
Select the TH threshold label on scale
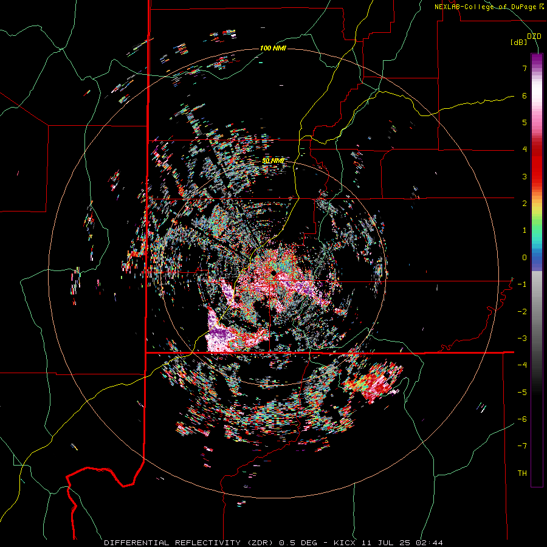click(x=522, y=473)
